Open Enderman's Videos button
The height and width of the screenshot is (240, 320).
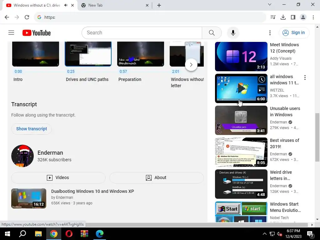tap(58, 177)
